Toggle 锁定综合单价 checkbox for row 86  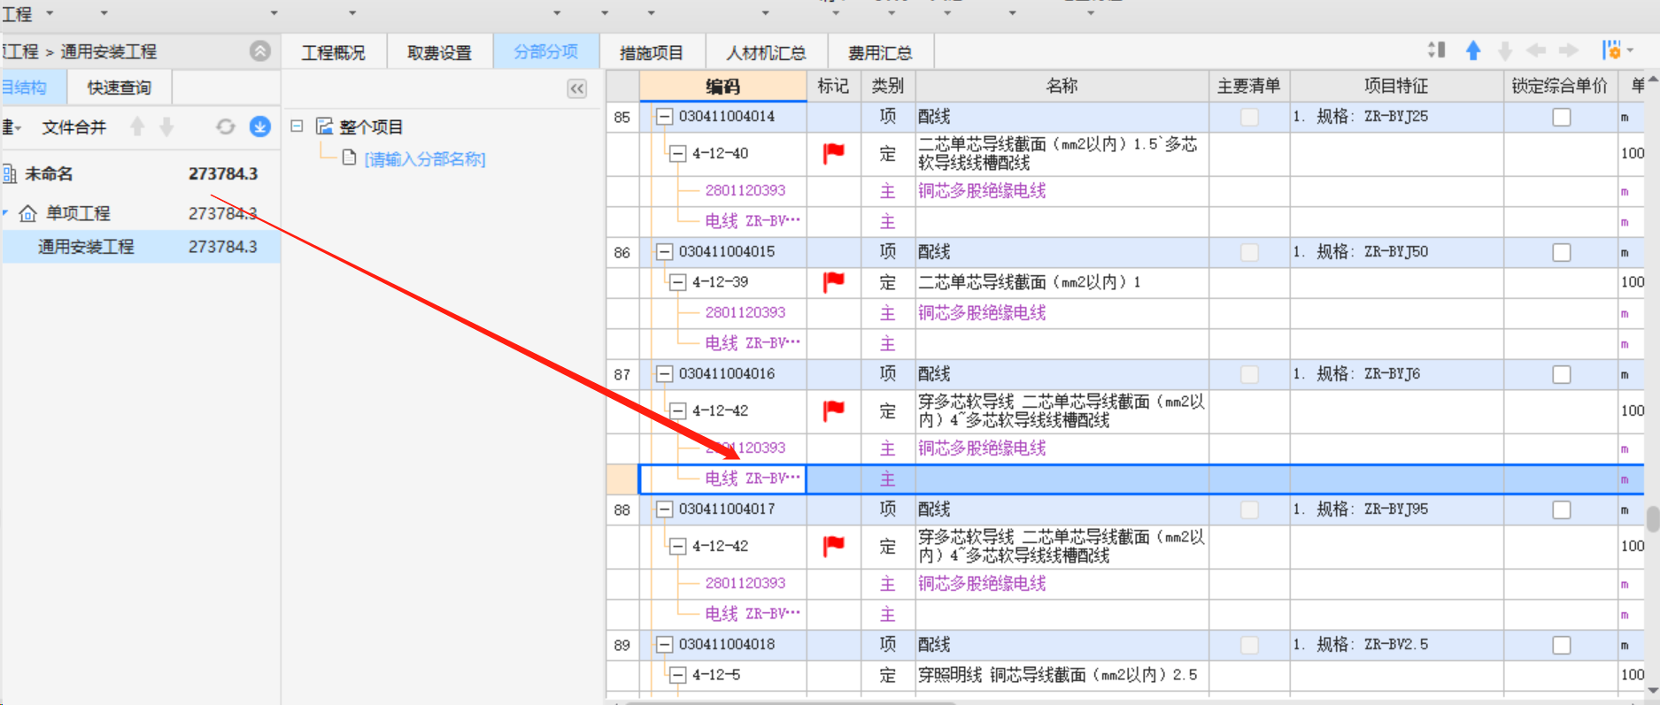click(1562, 252)
